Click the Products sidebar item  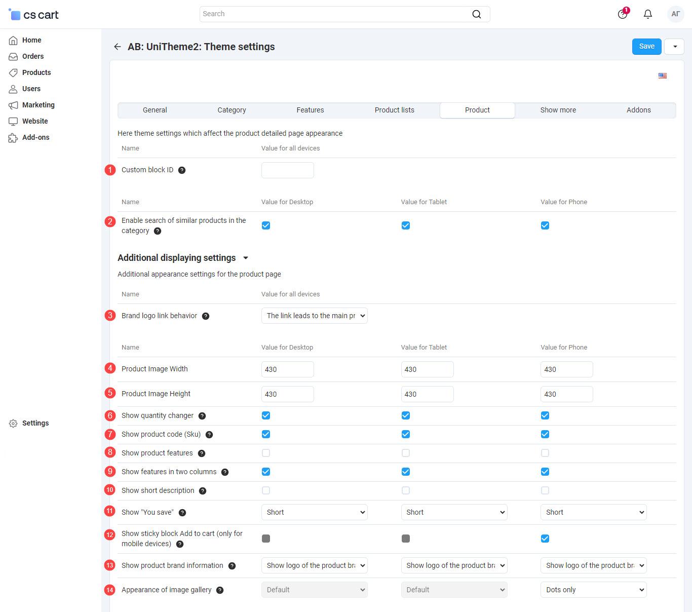pos(36,72)
